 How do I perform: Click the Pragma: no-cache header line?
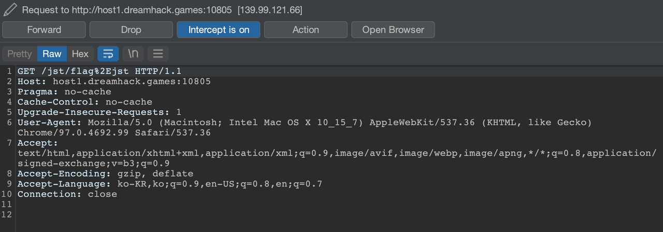[64, 92]
